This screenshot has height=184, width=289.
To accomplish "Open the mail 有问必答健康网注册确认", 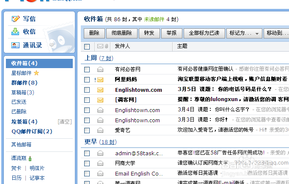I will 205,69.
